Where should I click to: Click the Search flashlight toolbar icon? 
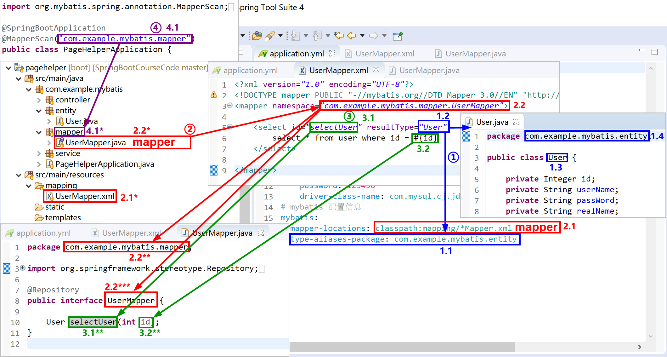(270, 36)
